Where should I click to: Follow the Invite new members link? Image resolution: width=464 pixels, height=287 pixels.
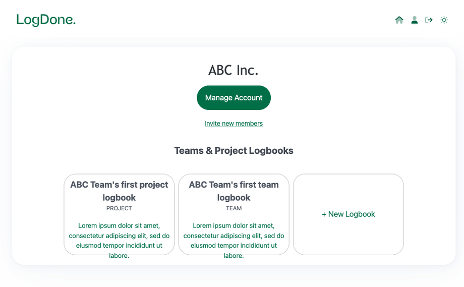234,124
